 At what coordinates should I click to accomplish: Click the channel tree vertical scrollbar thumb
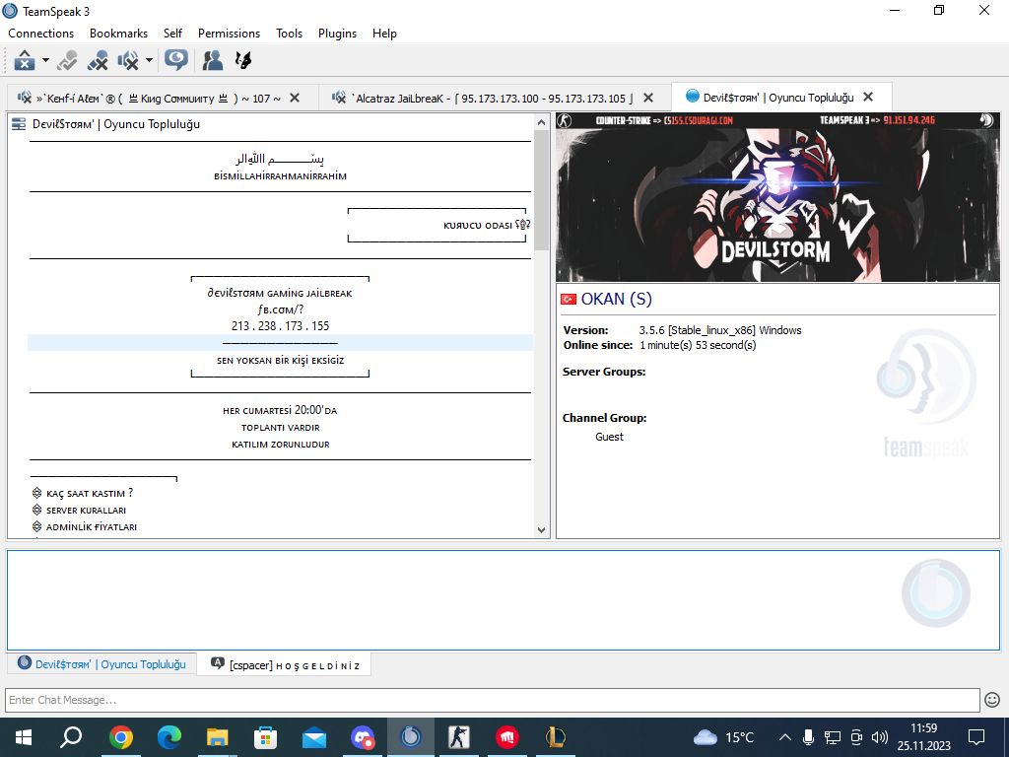541,190
